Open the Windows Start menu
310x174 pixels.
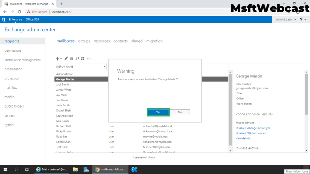pos(5,169)
